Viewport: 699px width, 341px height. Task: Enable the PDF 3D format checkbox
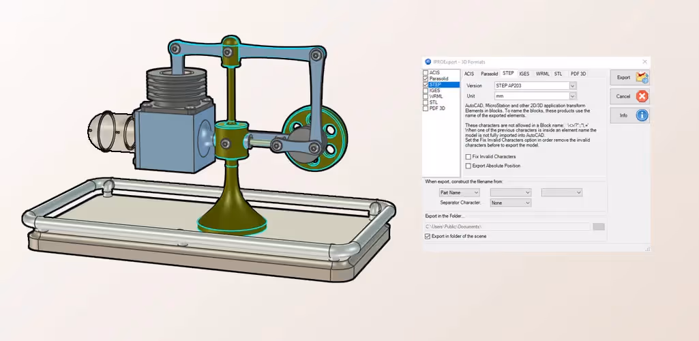pos(426,108)
